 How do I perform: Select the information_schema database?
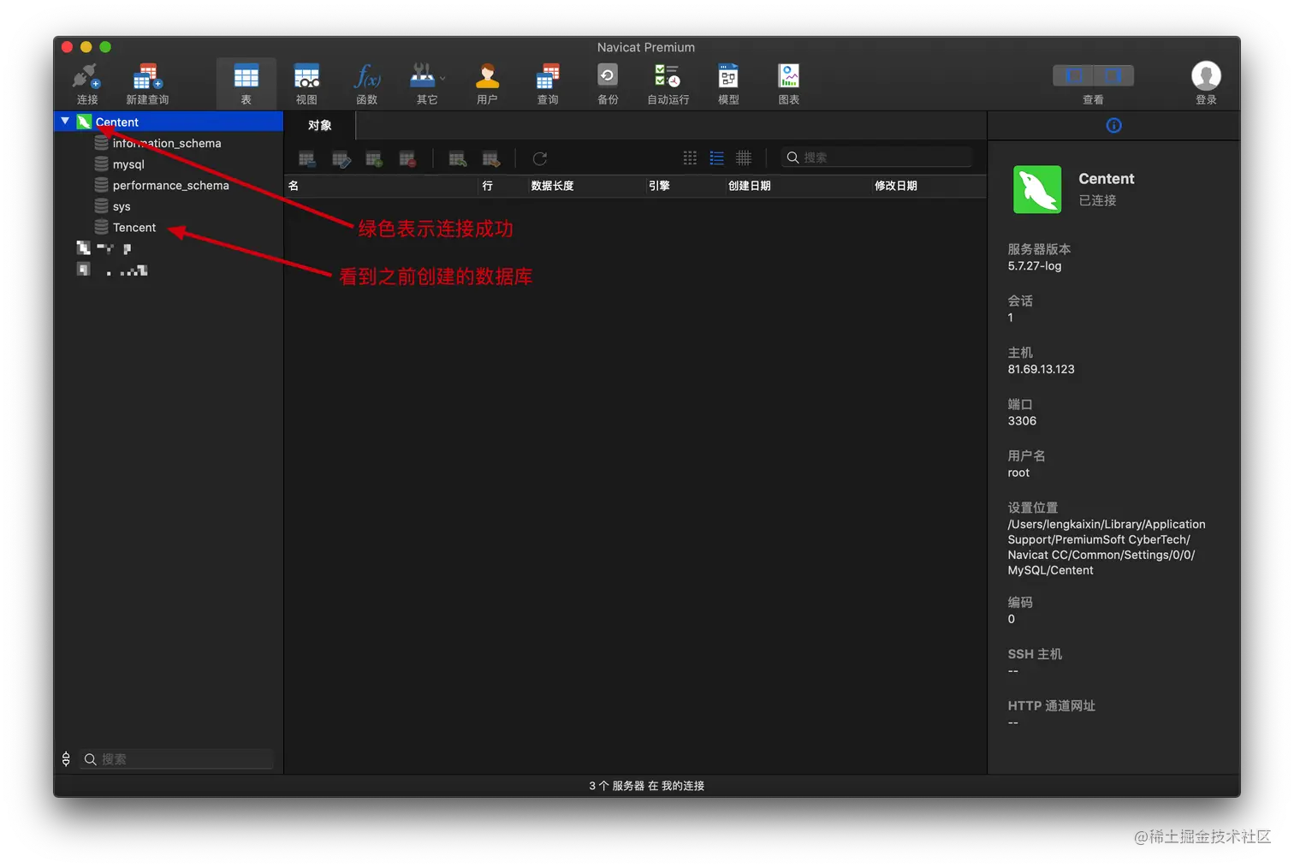click(167, 143)
